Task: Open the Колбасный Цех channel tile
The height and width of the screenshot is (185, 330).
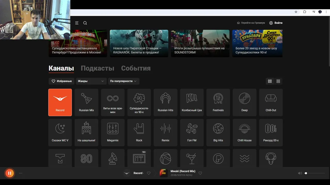Action: tap(192, 103)
